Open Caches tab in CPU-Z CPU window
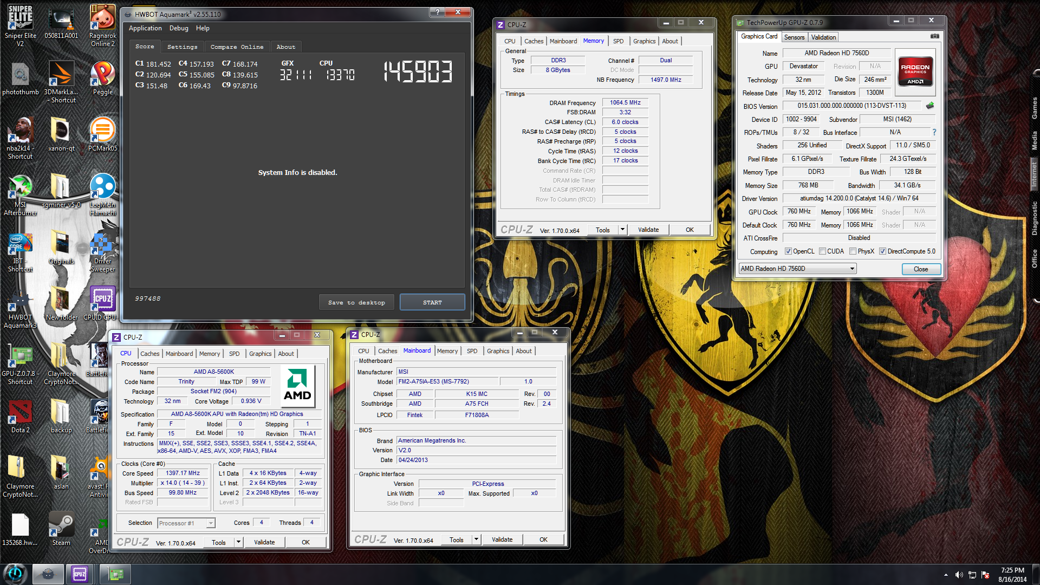Viewport: 1040px width, 585px height. 150,354
